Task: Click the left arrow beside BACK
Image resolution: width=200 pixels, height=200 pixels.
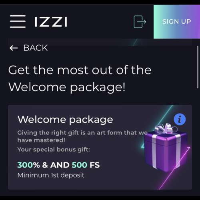Action: tap(14, 48)
